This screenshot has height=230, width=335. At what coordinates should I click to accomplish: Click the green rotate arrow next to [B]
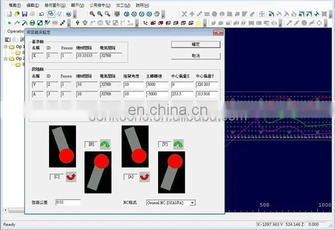tap(105, 145)
